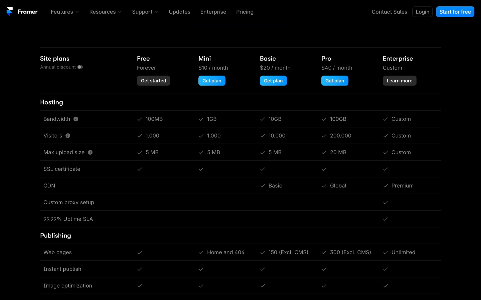This screenshot has width=481, height=300.
Task: Click the checkmark beside Basic CDN
Action: [263, 186]
